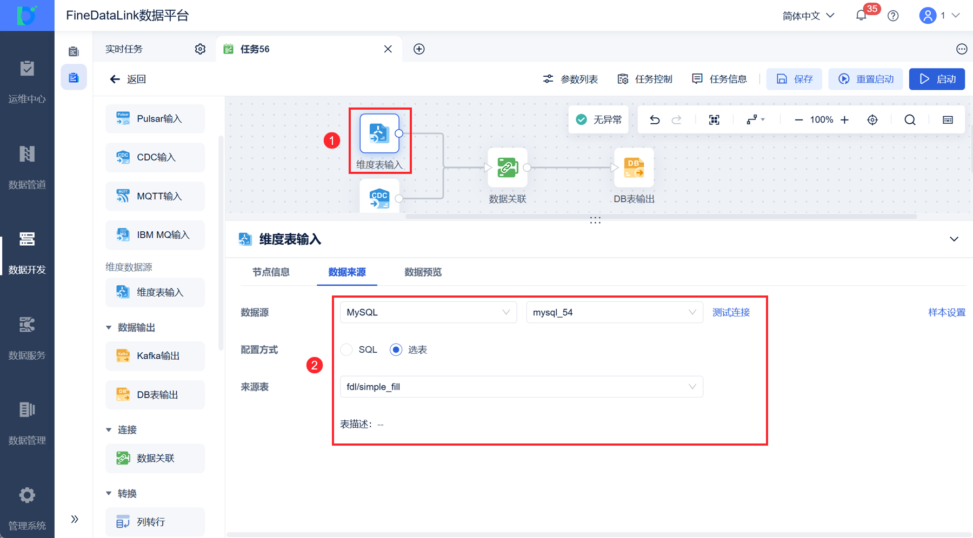Open the notification bell
The height and width of the screenshot is (538, 973).
tap(861, 16)
